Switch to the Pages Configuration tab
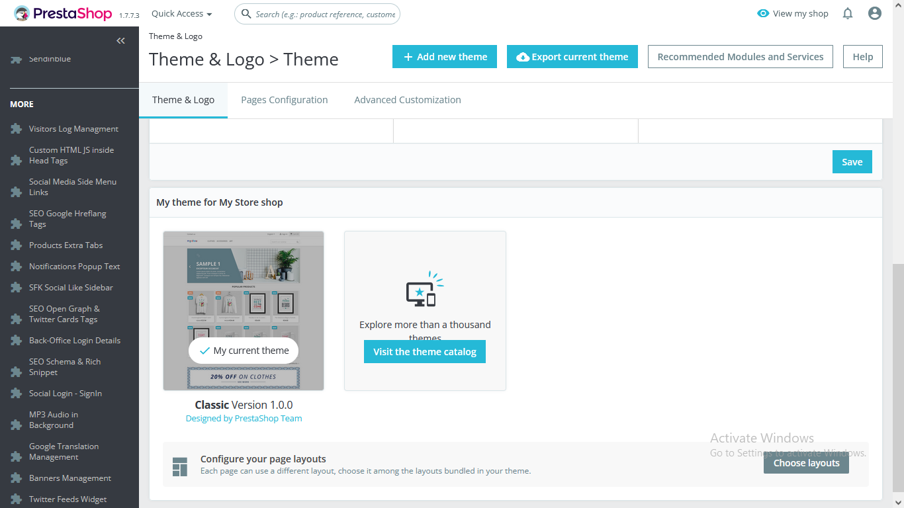The height and width of the screenshot is (508, 904). click(x=285, y=100)
